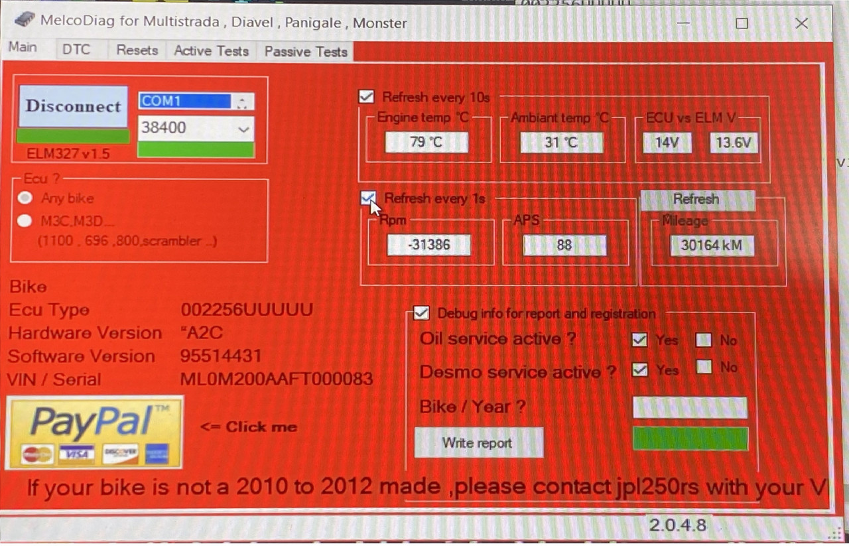This screenshot has width=849, height=546.
Task: Click the Engine temp 79 °C value
Action: click(426, 142)
